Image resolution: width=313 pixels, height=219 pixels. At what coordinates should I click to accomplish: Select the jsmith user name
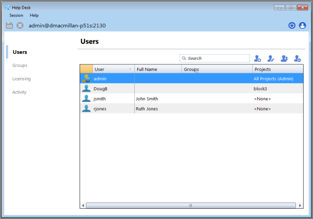coord(100,99)
